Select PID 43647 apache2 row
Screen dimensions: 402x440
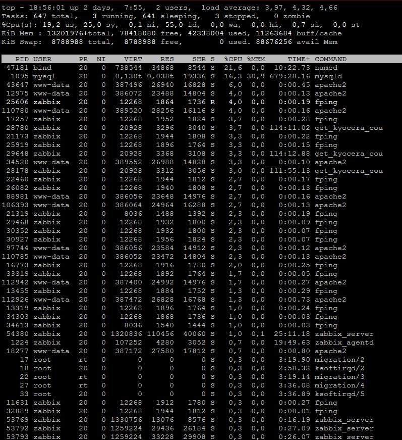point(201,85)
